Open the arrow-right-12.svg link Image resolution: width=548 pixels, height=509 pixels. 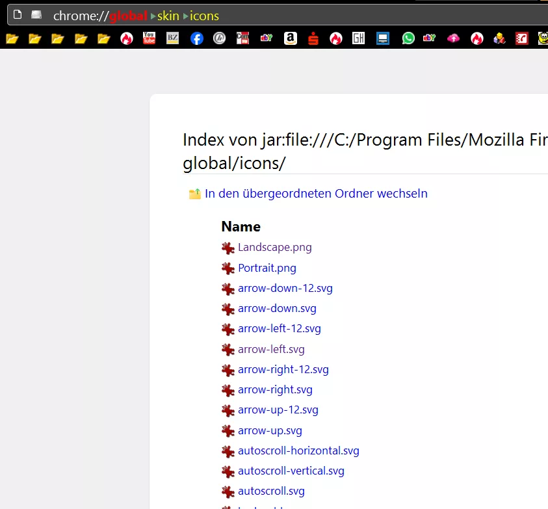tap(283, 370)
